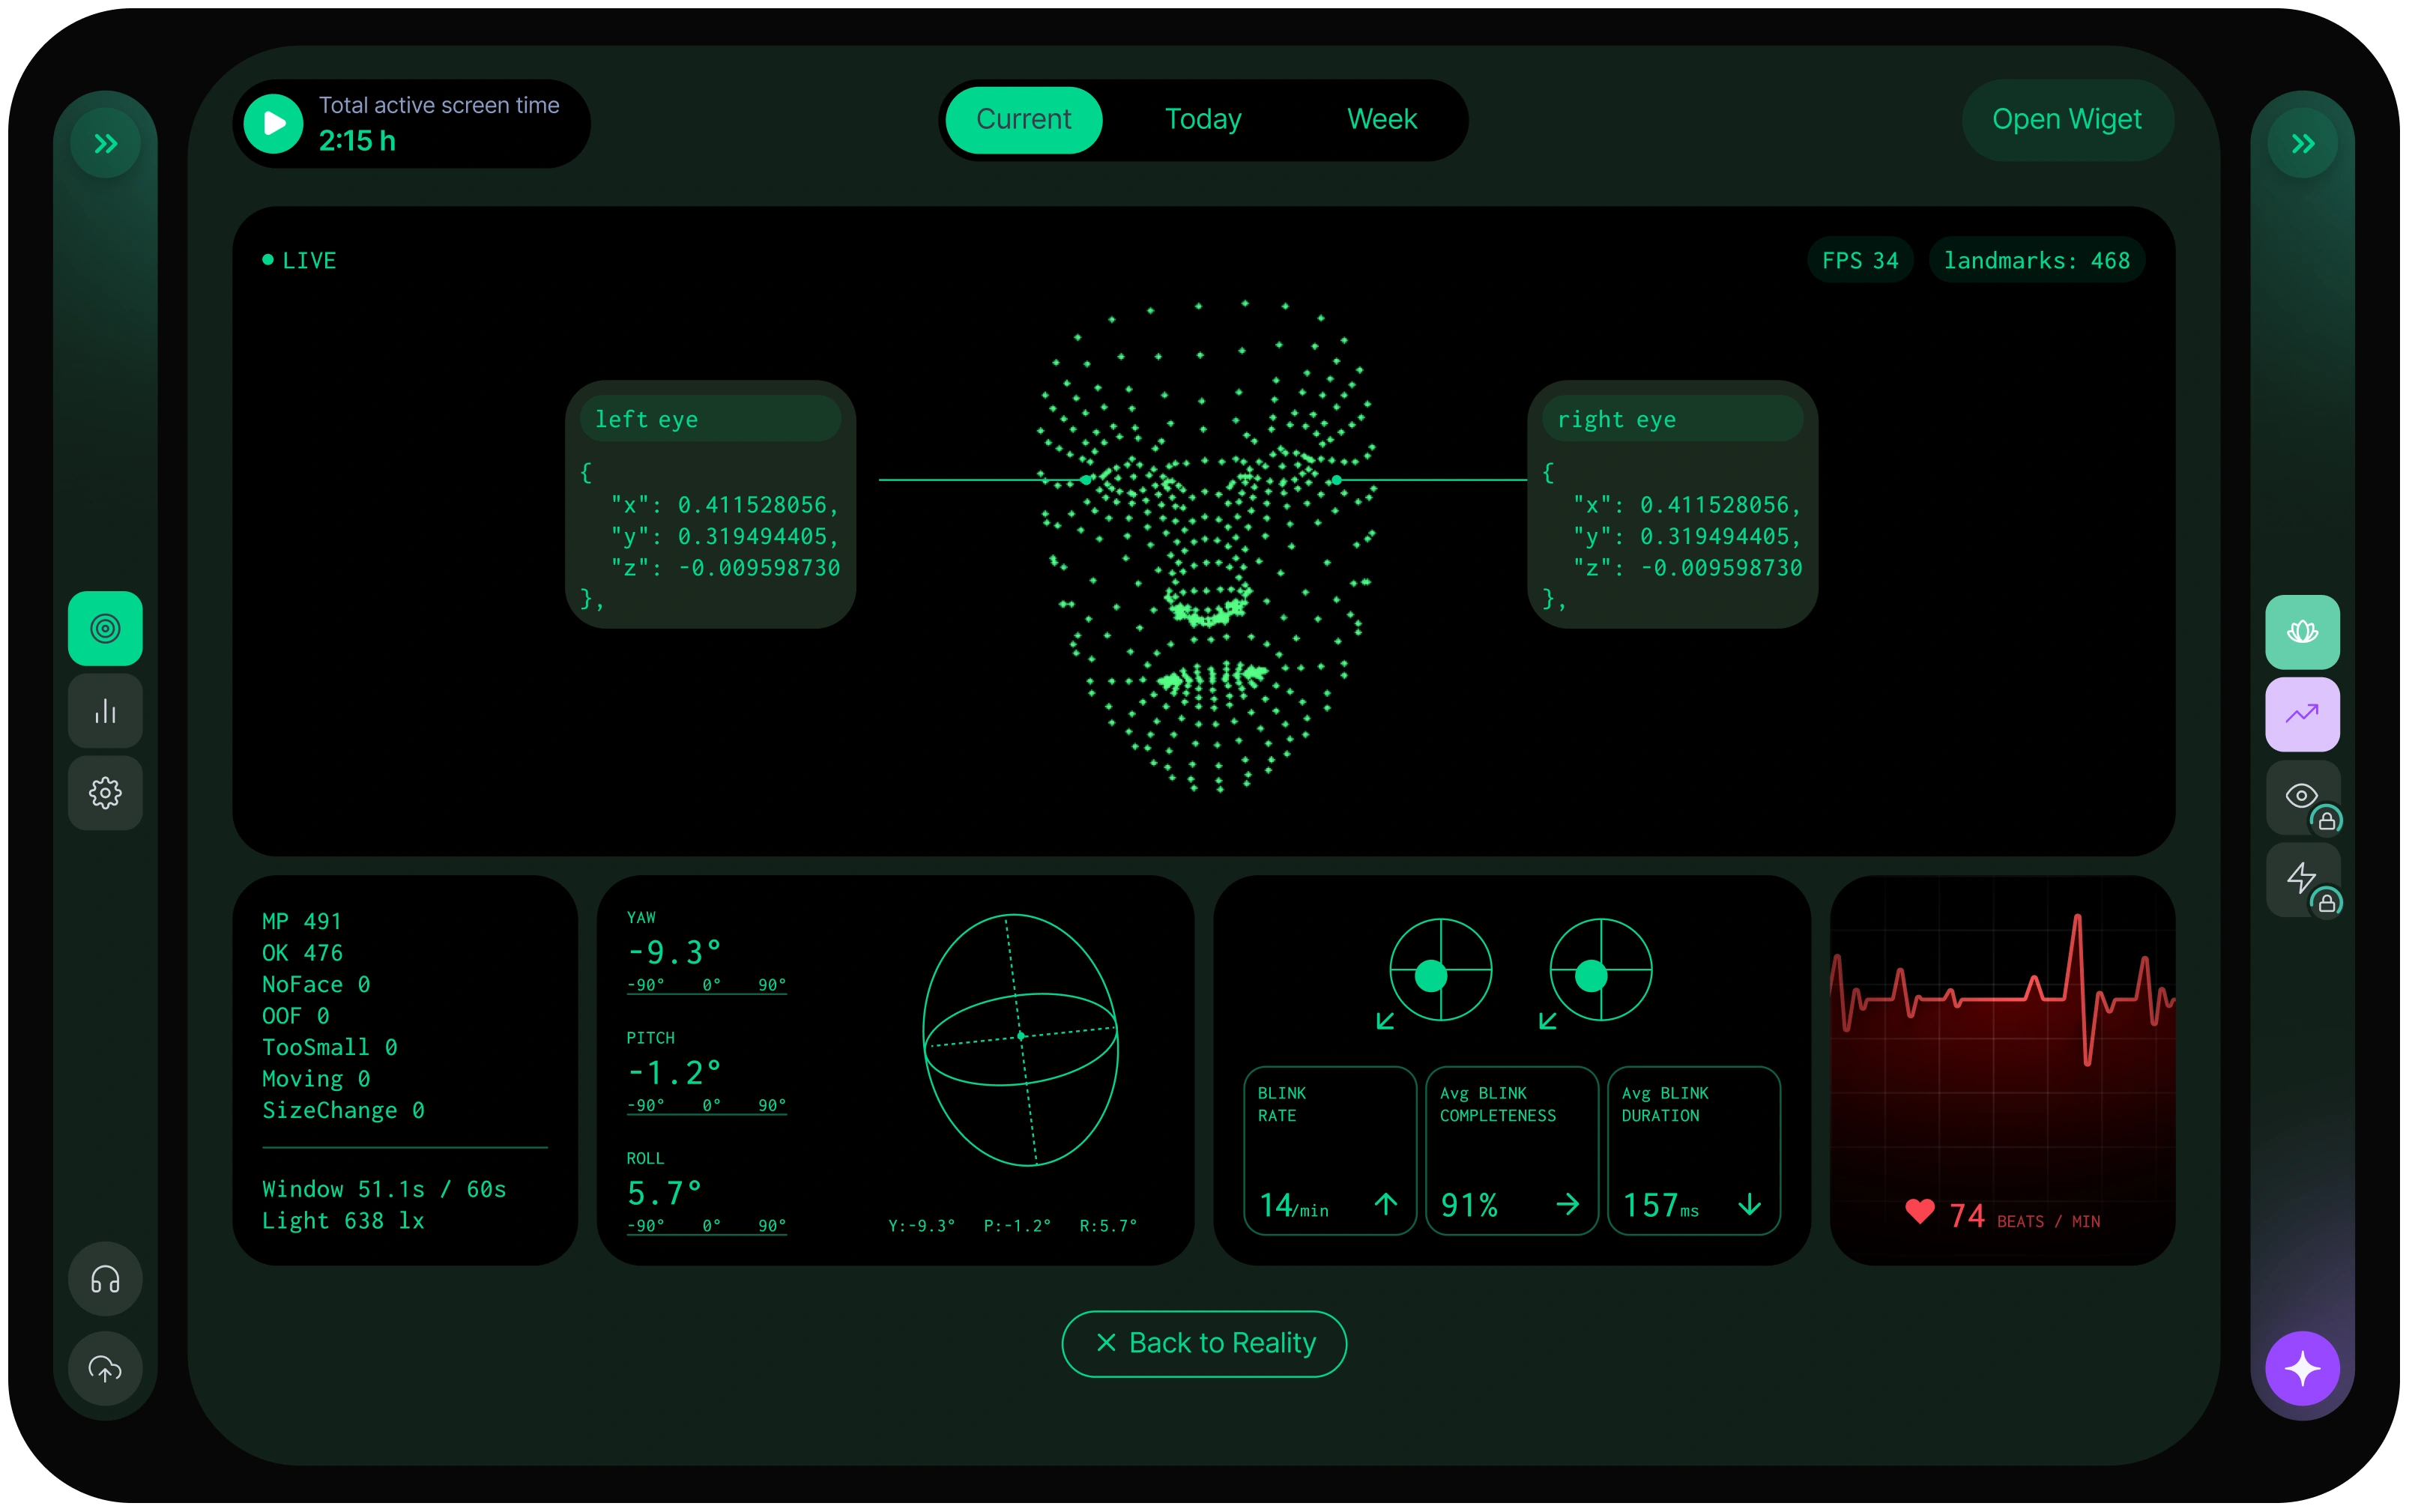Expand the left sidebar with double chevron
This screenshot has height=1512, width=2409.
105,144
